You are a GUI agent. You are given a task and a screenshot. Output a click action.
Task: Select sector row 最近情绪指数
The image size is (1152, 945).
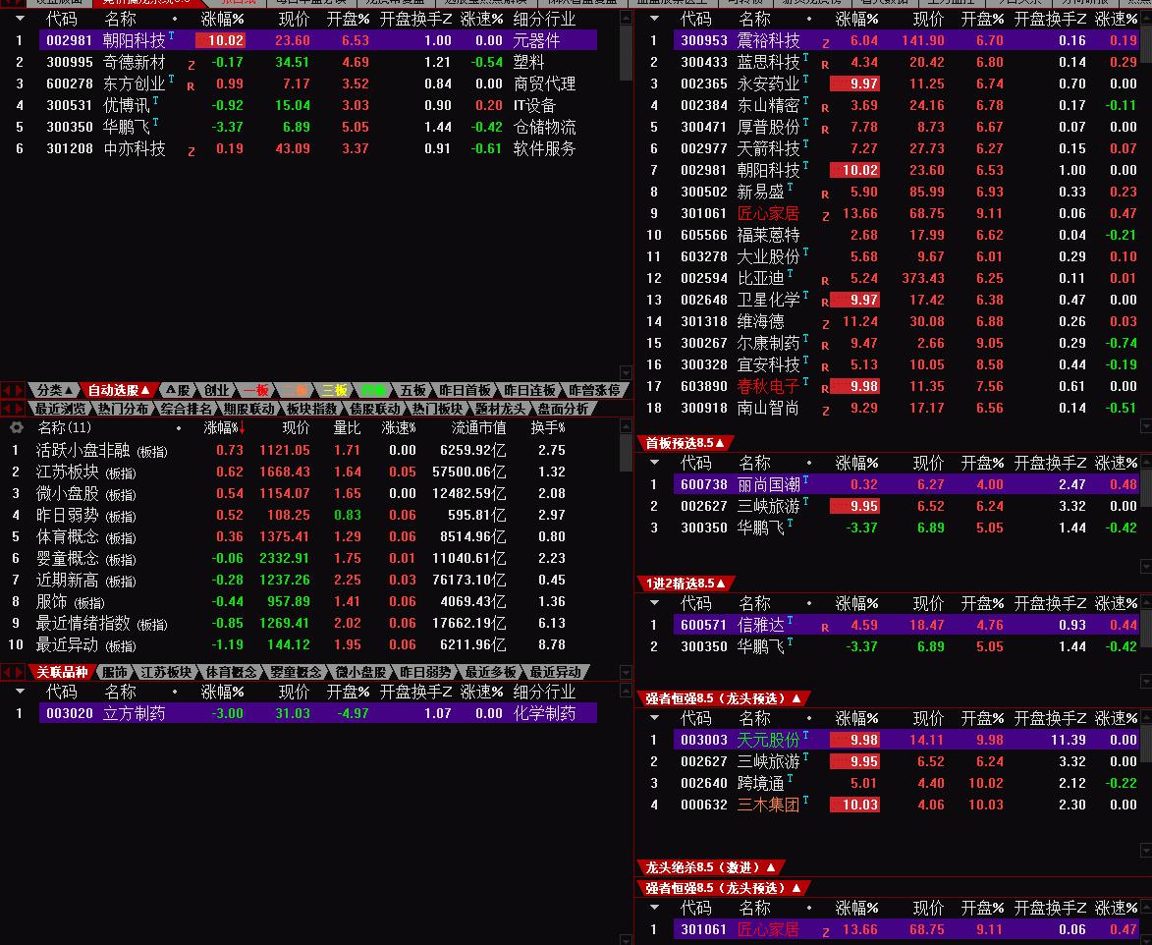[308, 623]
